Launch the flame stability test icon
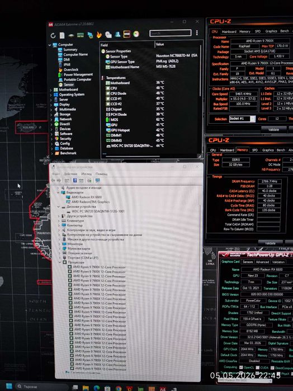 99,35
